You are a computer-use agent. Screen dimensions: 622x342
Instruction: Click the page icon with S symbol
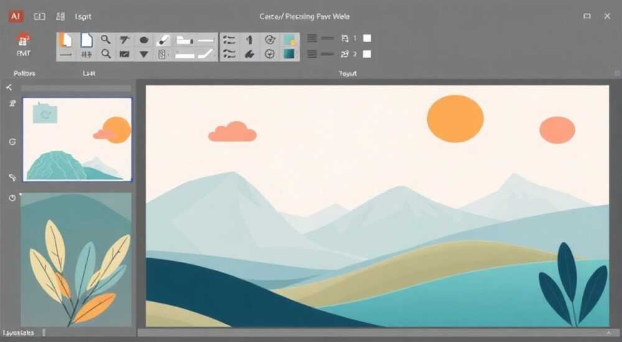tap(162, 54)
